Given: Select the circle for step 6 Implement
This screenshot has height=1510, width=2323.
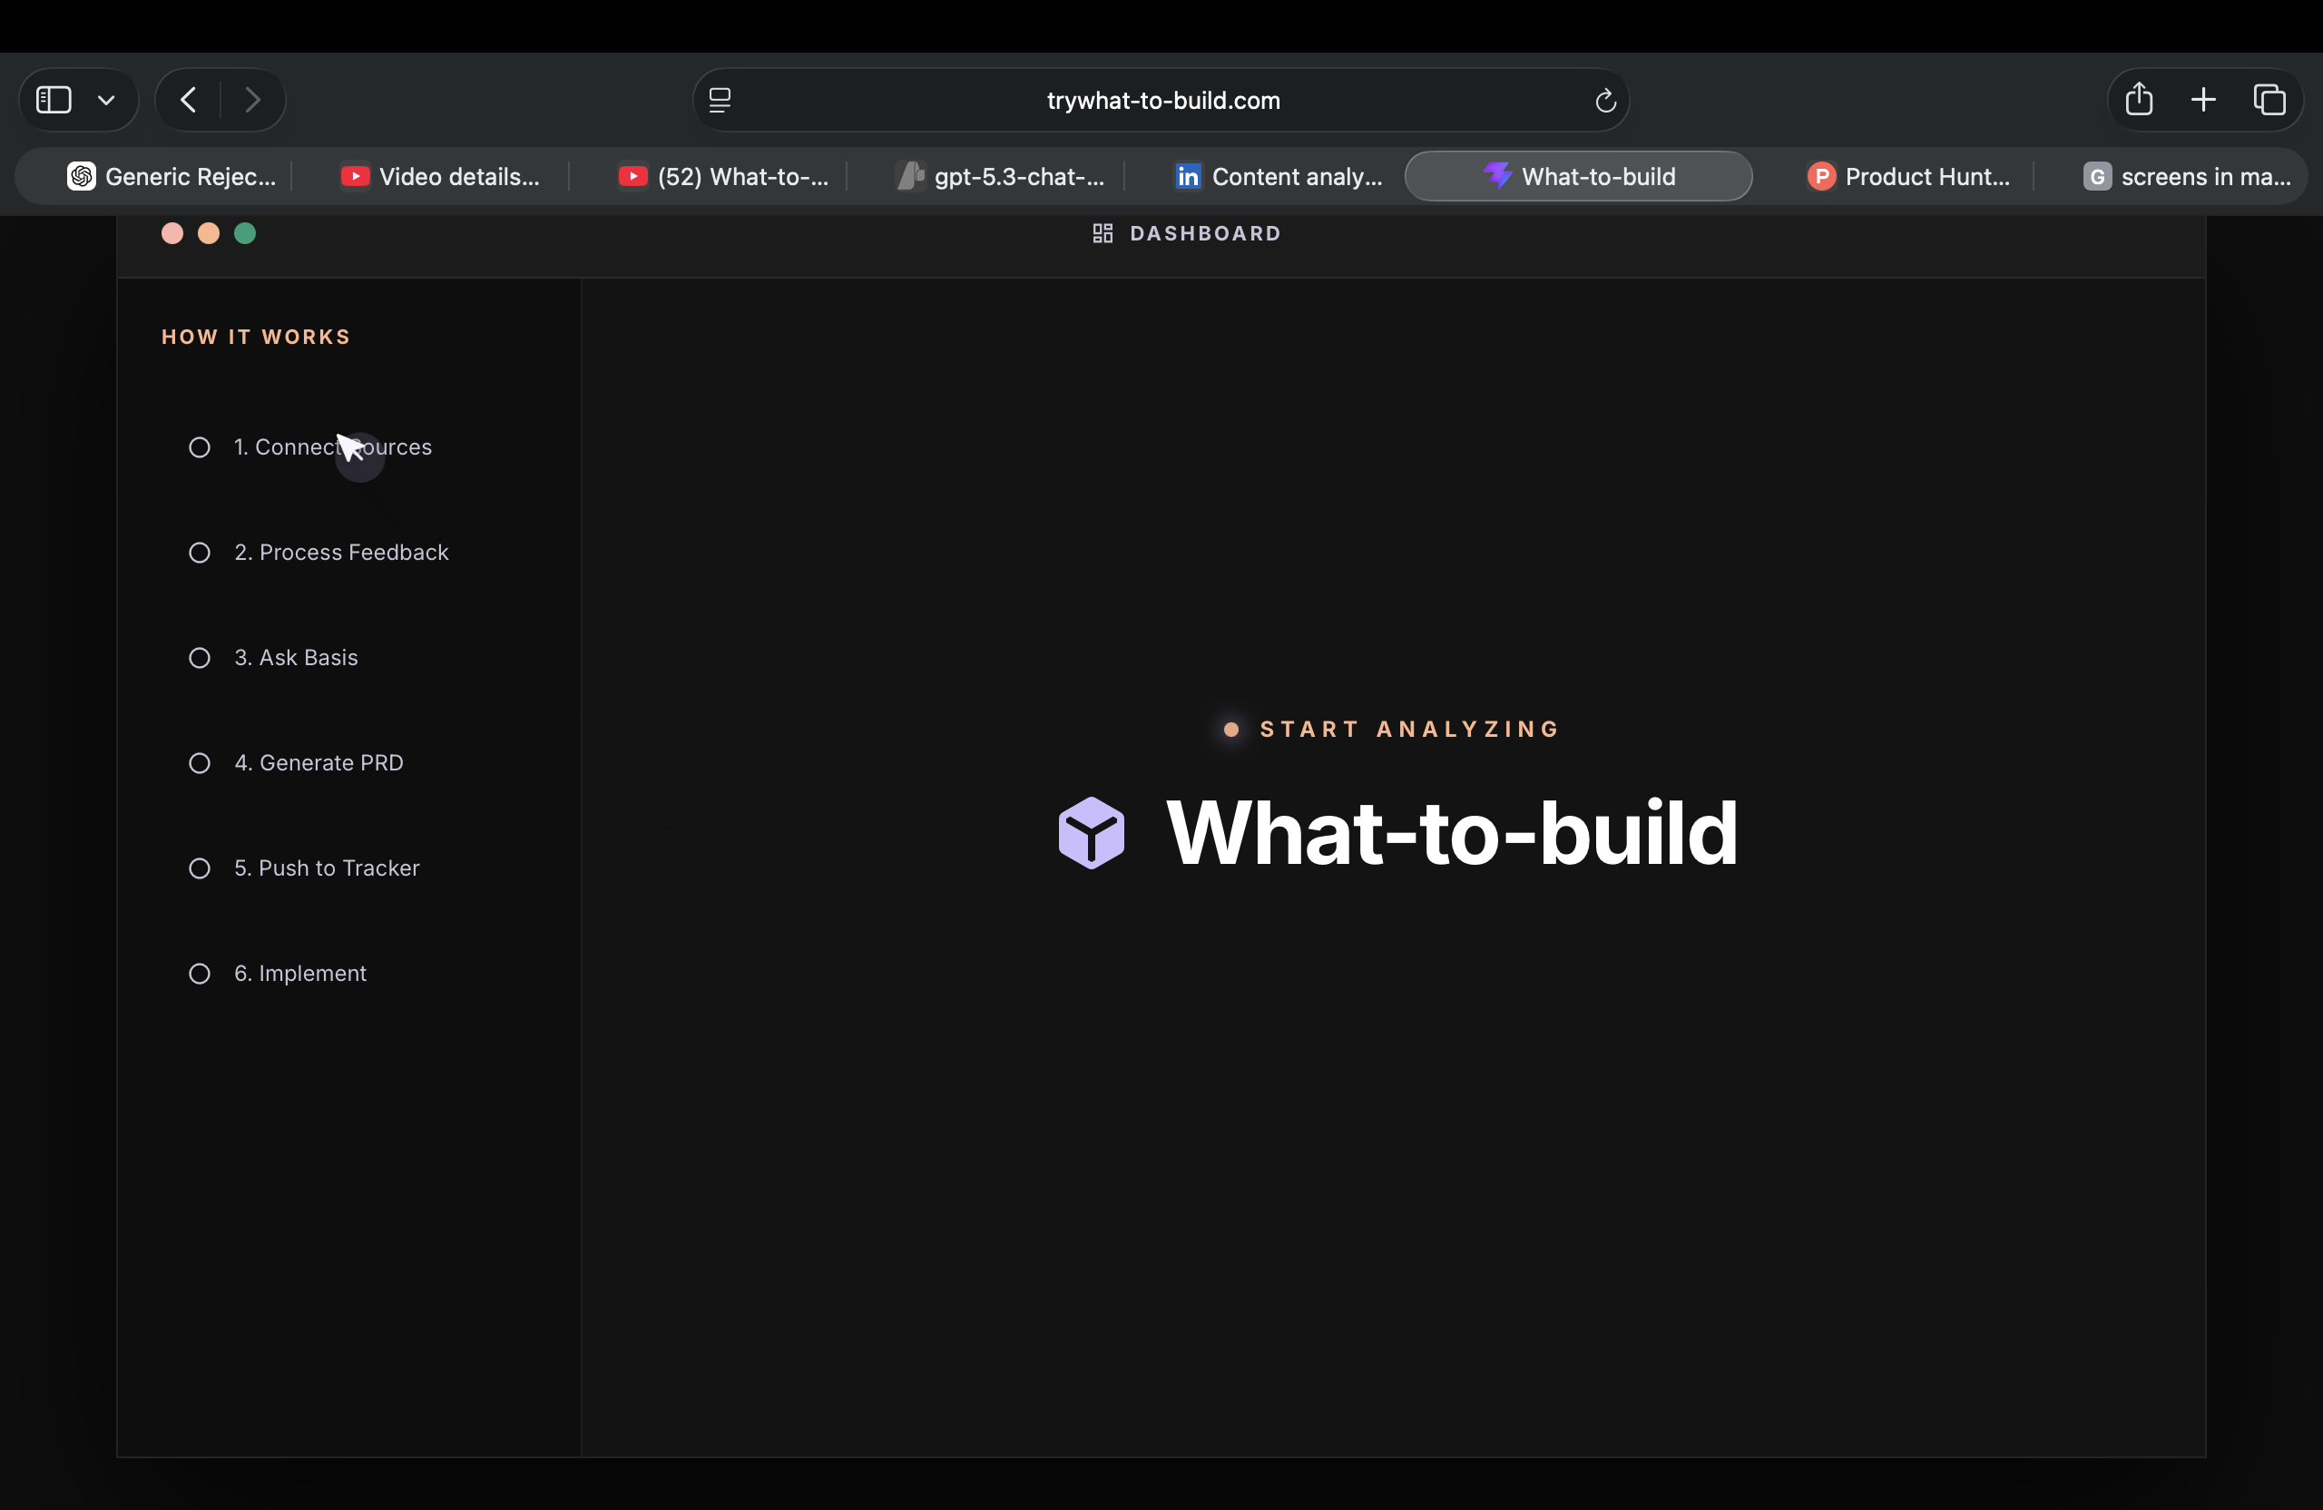Looking at the screenshot, I should pyautogui.click(x=199, y=973).
